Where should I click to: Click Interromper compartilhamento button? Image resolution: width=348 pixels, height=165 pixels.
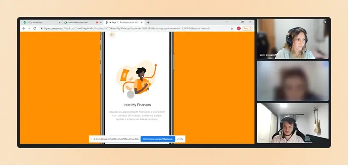pos(158,139)
